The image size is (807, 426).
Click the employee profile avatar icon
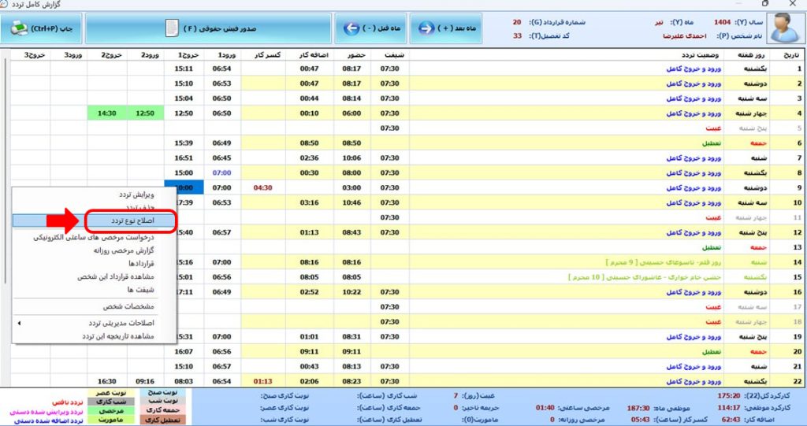(x=783, y=28)
